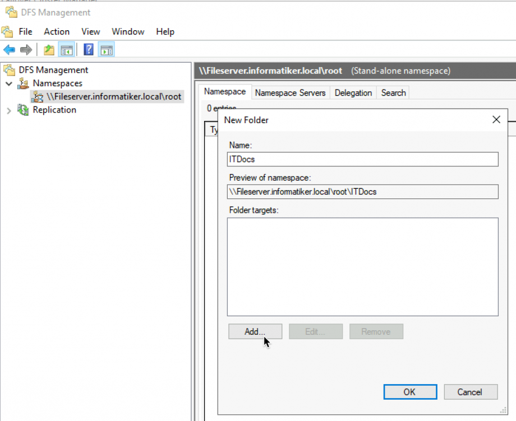Open the Search tab
516x421 pixels.
pos(393,92)
